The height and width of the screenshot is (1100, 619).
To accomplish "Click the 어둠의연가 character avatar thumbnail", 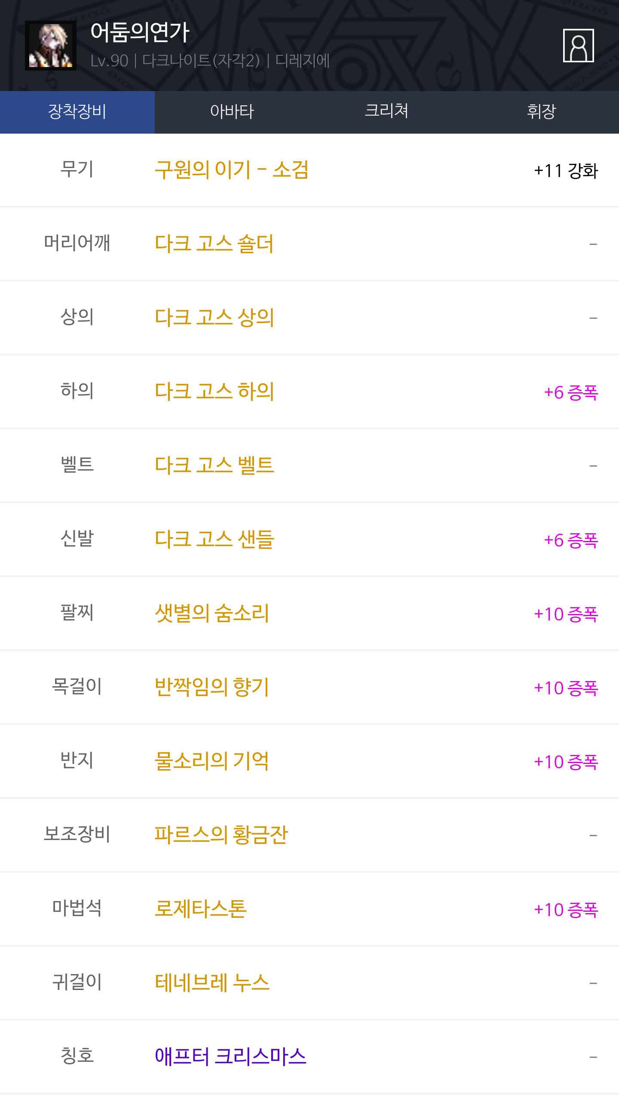I will 51,46.
